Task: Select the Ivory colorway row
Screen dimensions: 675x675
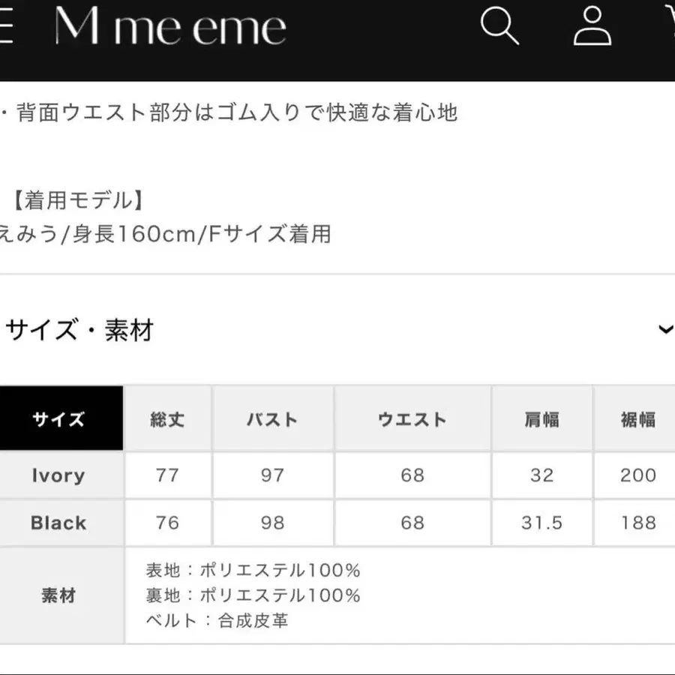Action: click(60, 475)
